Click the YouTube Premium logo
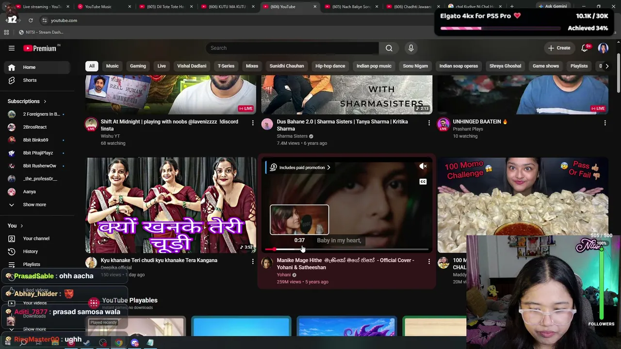The width and height of the screenshot is (621, 349). coord(41,48)
